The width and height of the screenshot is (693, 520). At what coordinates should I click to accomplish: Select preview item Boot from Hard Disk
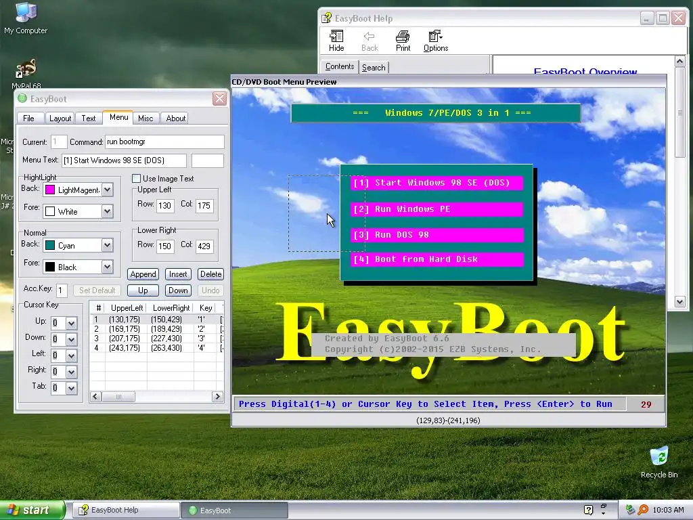tap(437, 259)
